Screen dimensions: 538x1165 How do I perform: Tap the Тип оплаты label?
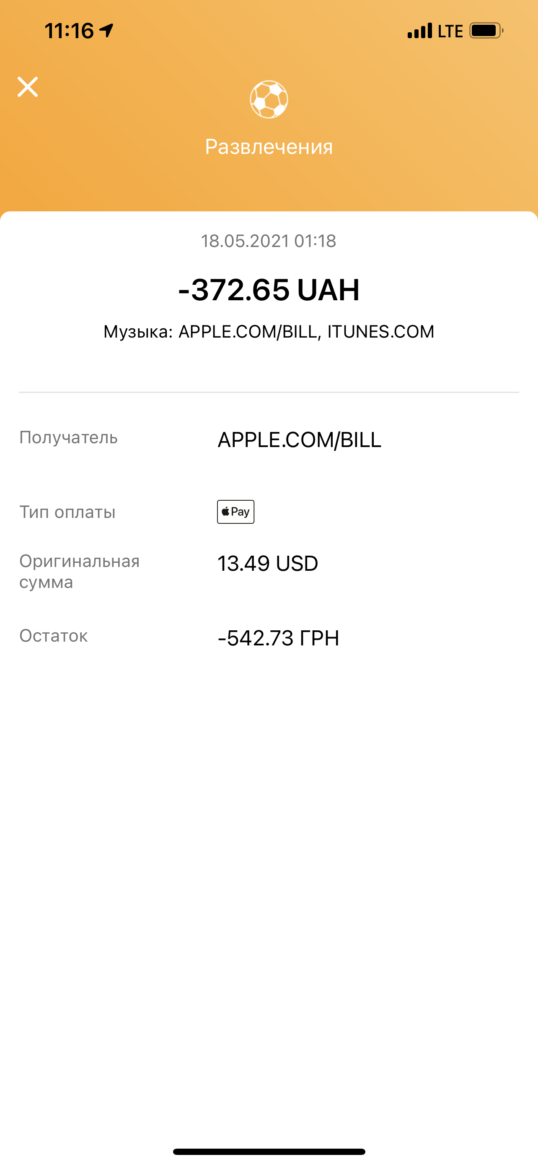(x=67, y=512)
